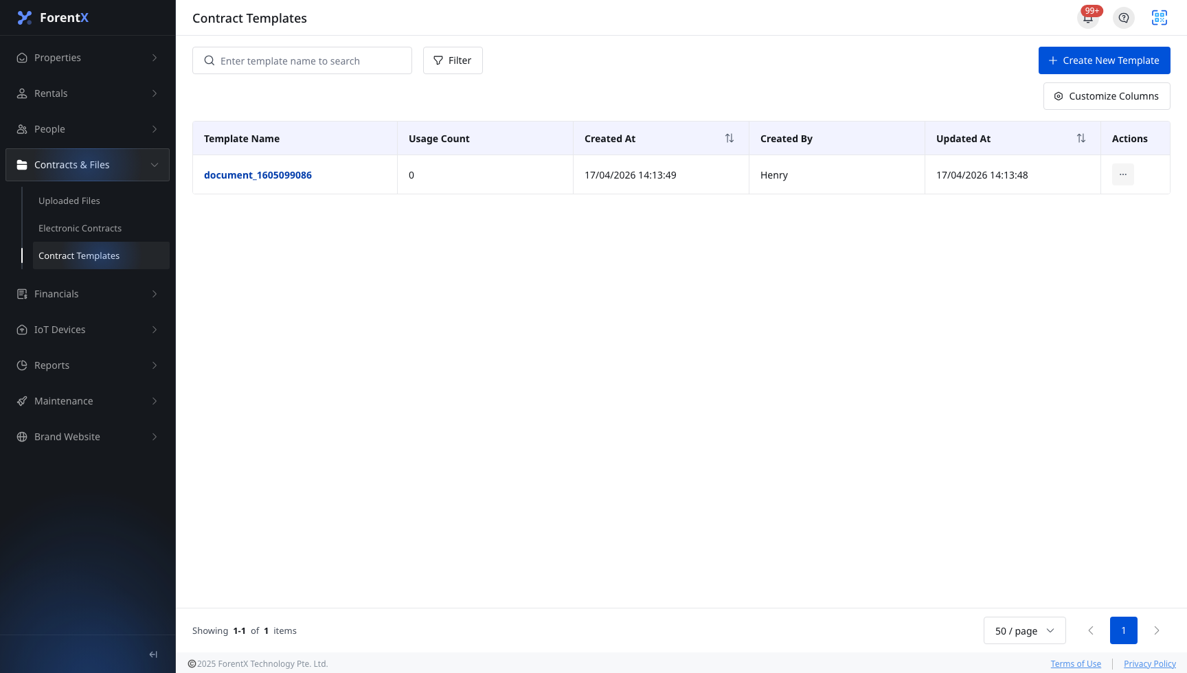The width and height of the screenshot is (1187, 673).
Task: Sort by Updated At column
Action: 1081,138
